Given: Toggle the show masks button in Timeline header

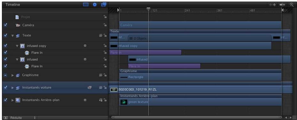Looking at the screenshot, I should click(86, 4).
